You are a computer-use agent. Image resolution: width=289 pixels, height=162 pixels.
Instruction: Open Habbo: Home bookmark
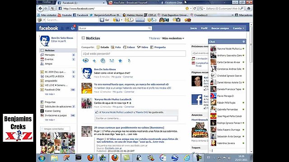[132, 15]
